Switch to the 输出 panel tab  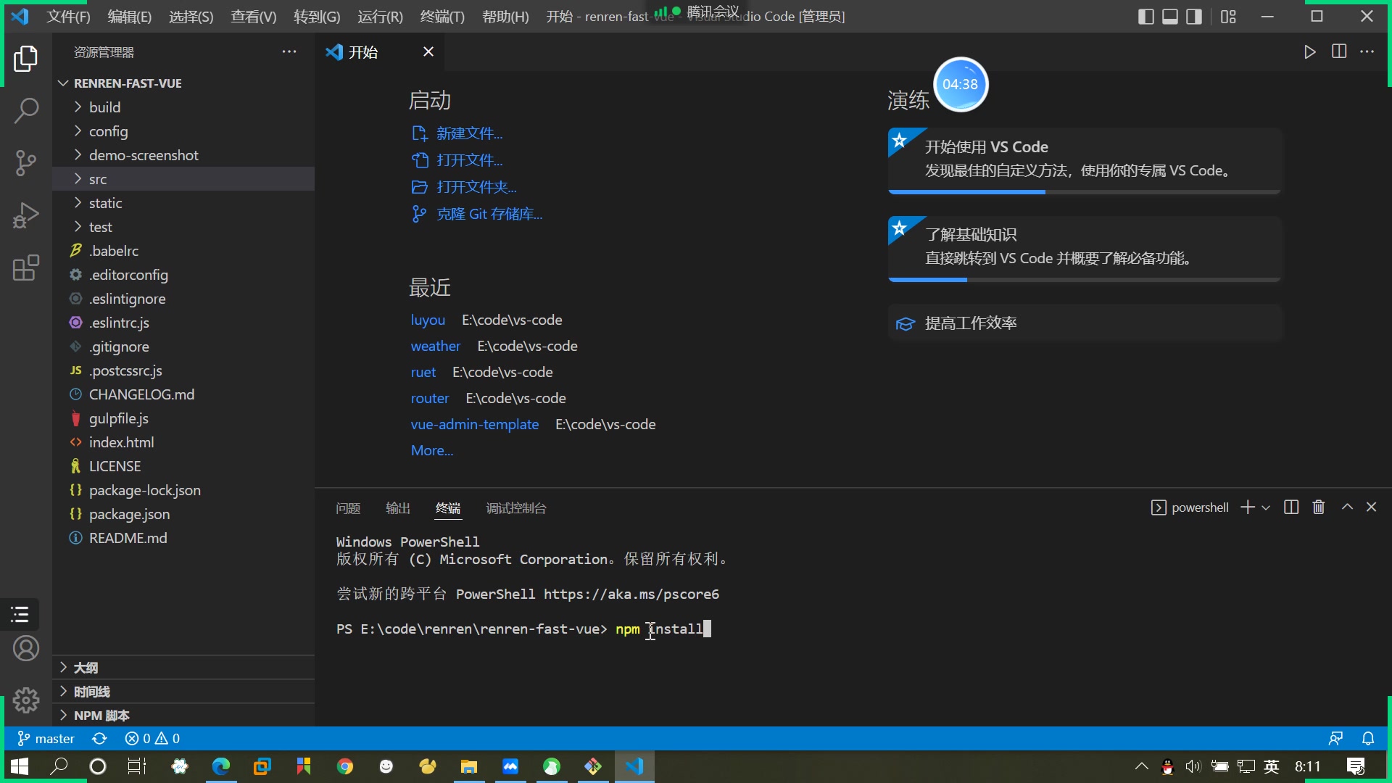tap(398, 508)
